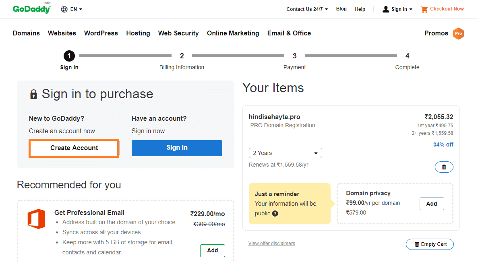Click the Get Professional Email heading
This screenshot has height=262, width=478.
pos(89,212)
